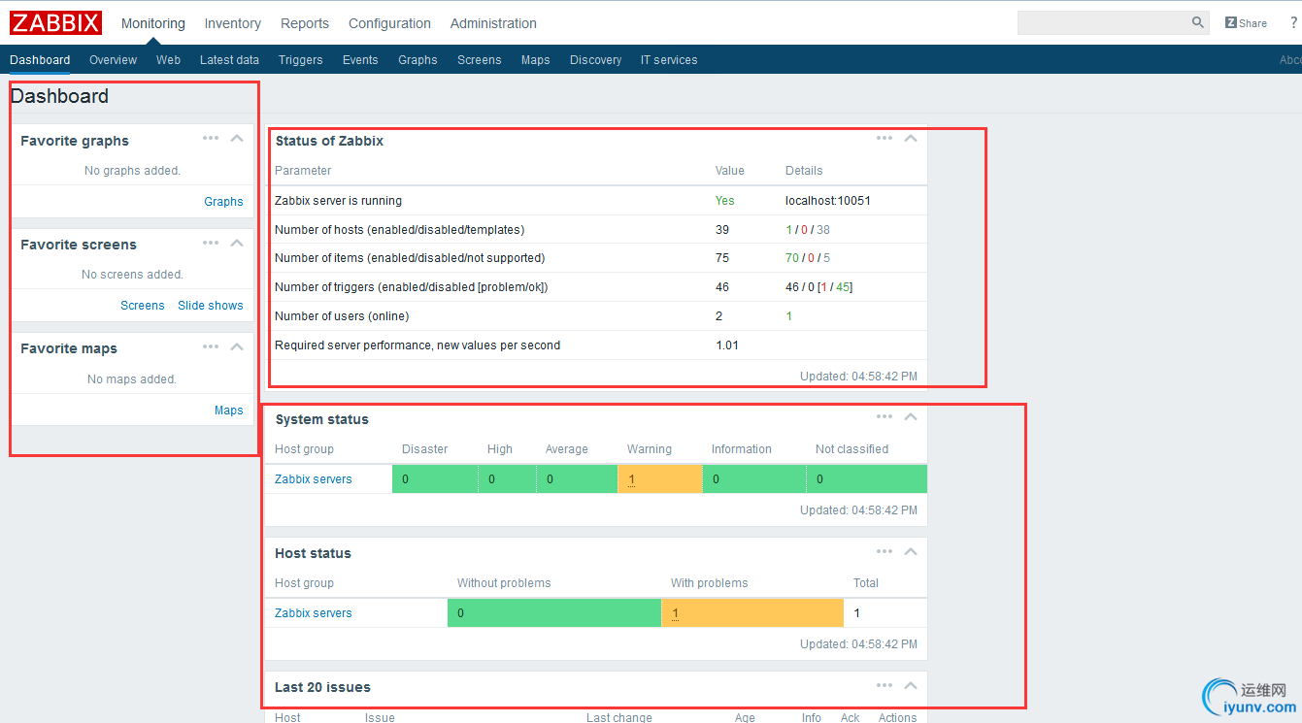Viewport: 1302px width, 723px height.
Task: Switch to Latest data submenu
Action: click(229, 60)
